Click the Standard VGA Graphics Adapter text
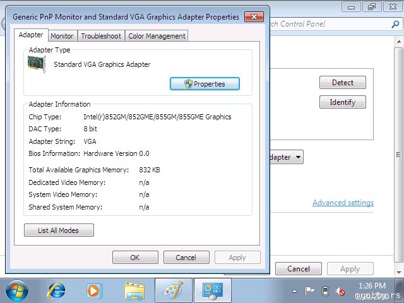Screen dimensions: 404x303 [102, 64]
